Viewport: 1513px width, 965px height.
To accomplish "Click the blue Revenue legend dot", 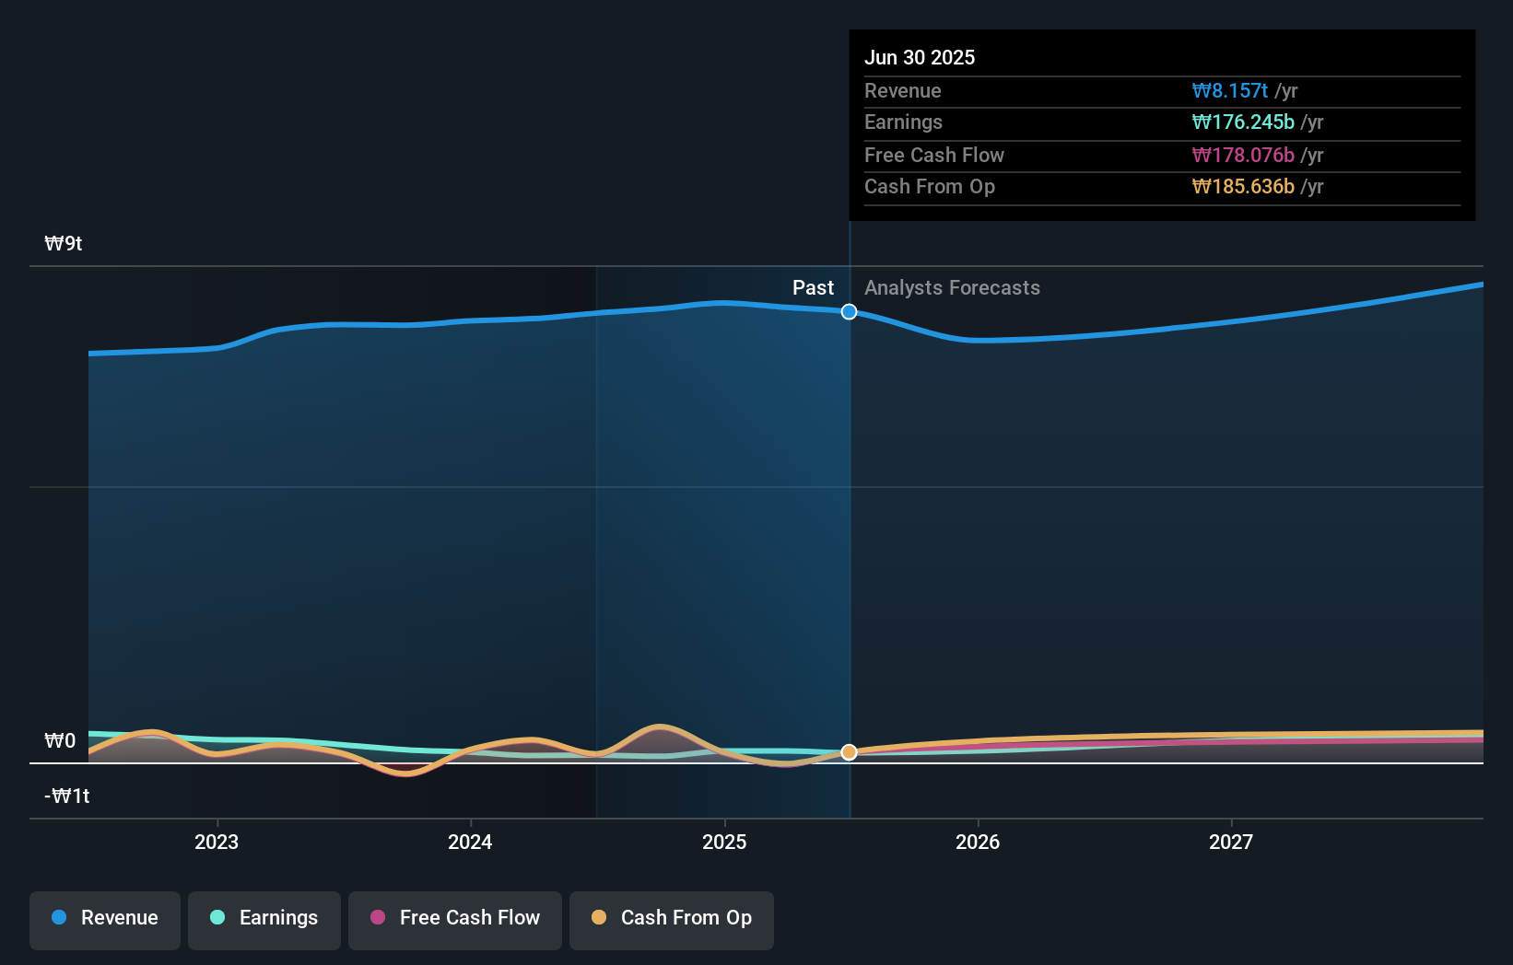I will tap(60, 918).
